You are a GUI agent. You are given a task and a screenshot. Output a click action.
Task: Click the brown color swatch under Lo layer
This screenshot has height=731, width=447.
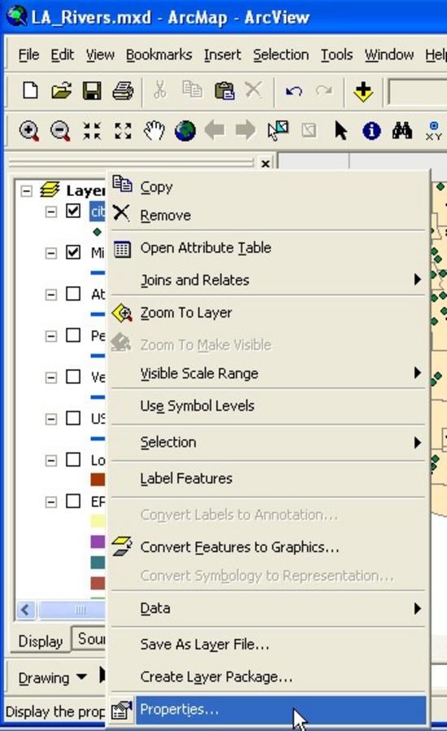tap(98, 479)
